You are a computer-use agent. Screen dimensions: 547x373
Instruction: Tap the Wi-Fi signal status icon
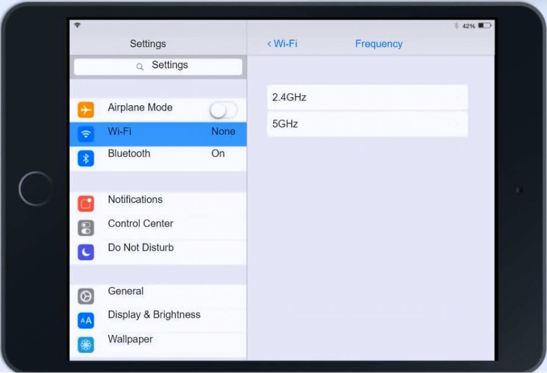[78, 25]
